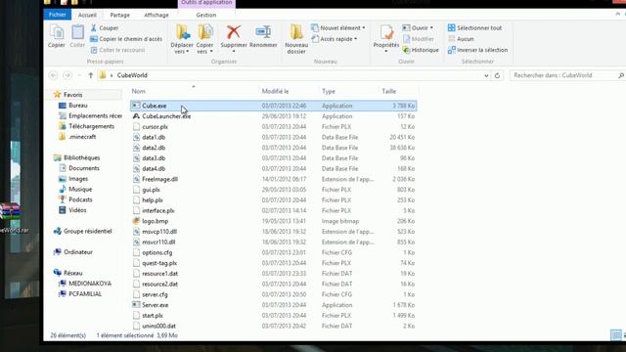This screenshot has width=626, height=352.
Task: Click the refresh button beside address bar
Action: coord(497,75)
